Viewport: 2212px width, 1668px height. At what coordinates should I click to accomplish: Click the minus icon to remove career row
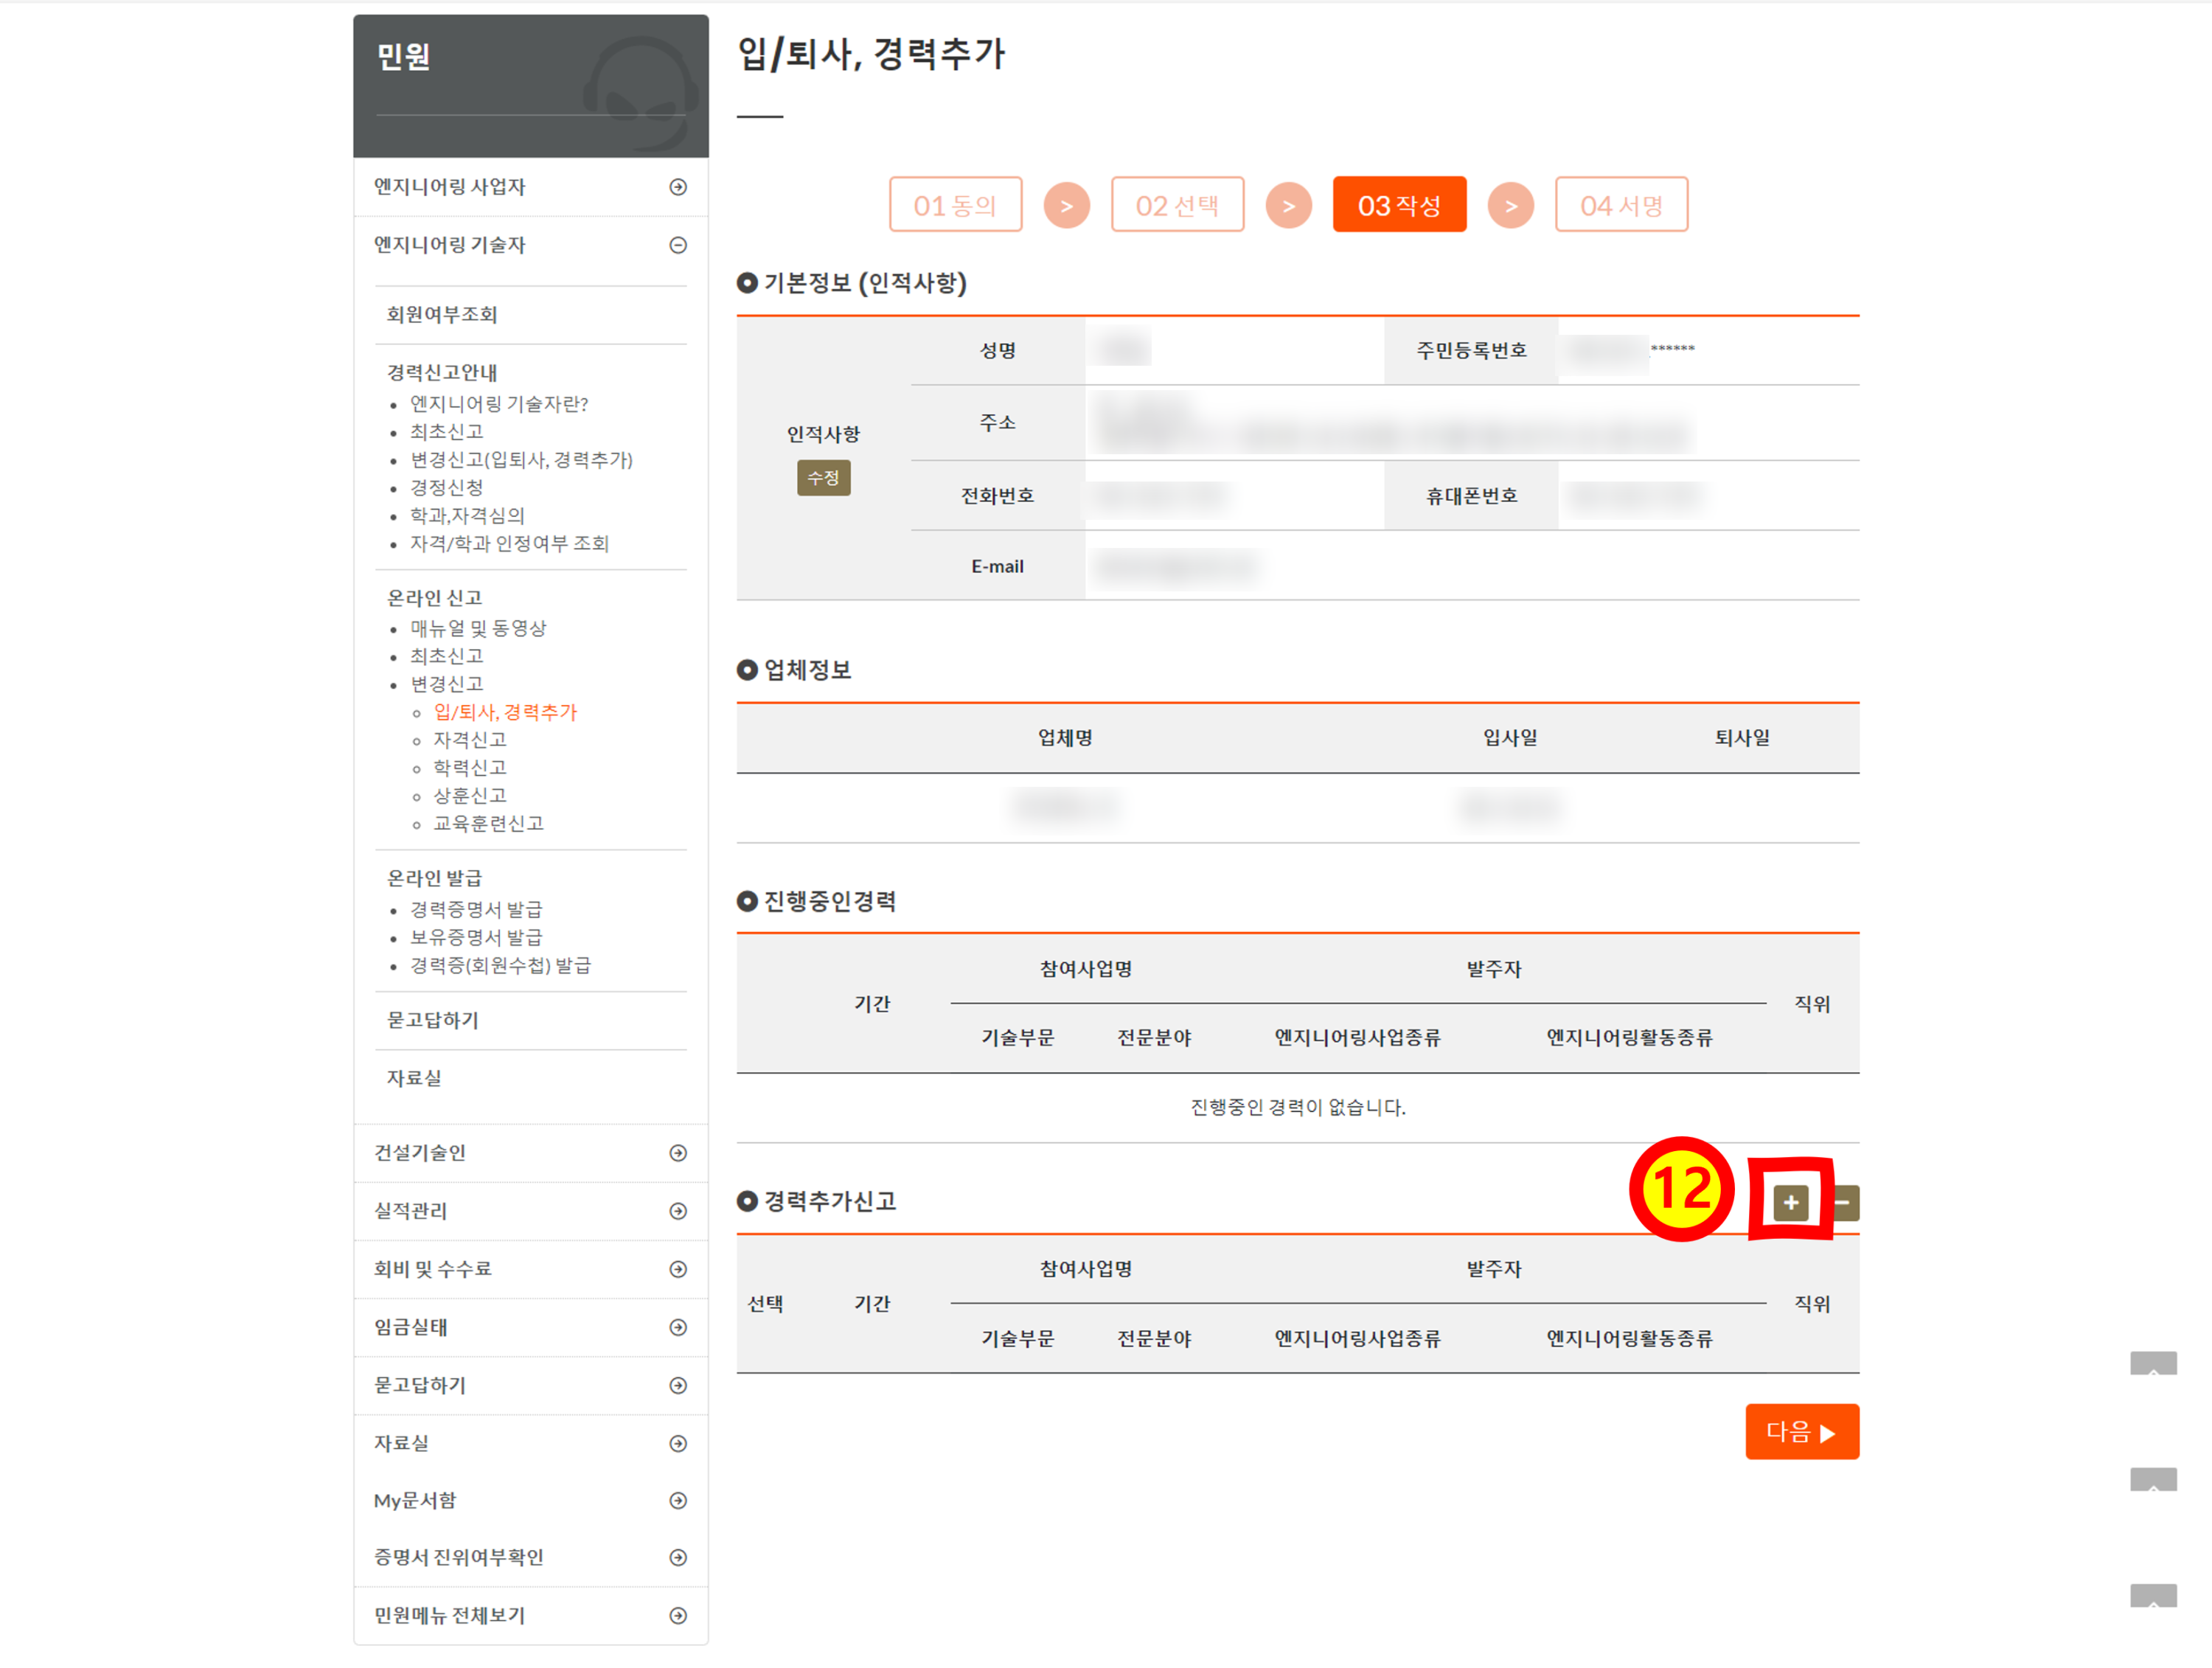[x=1846, y=1202]
